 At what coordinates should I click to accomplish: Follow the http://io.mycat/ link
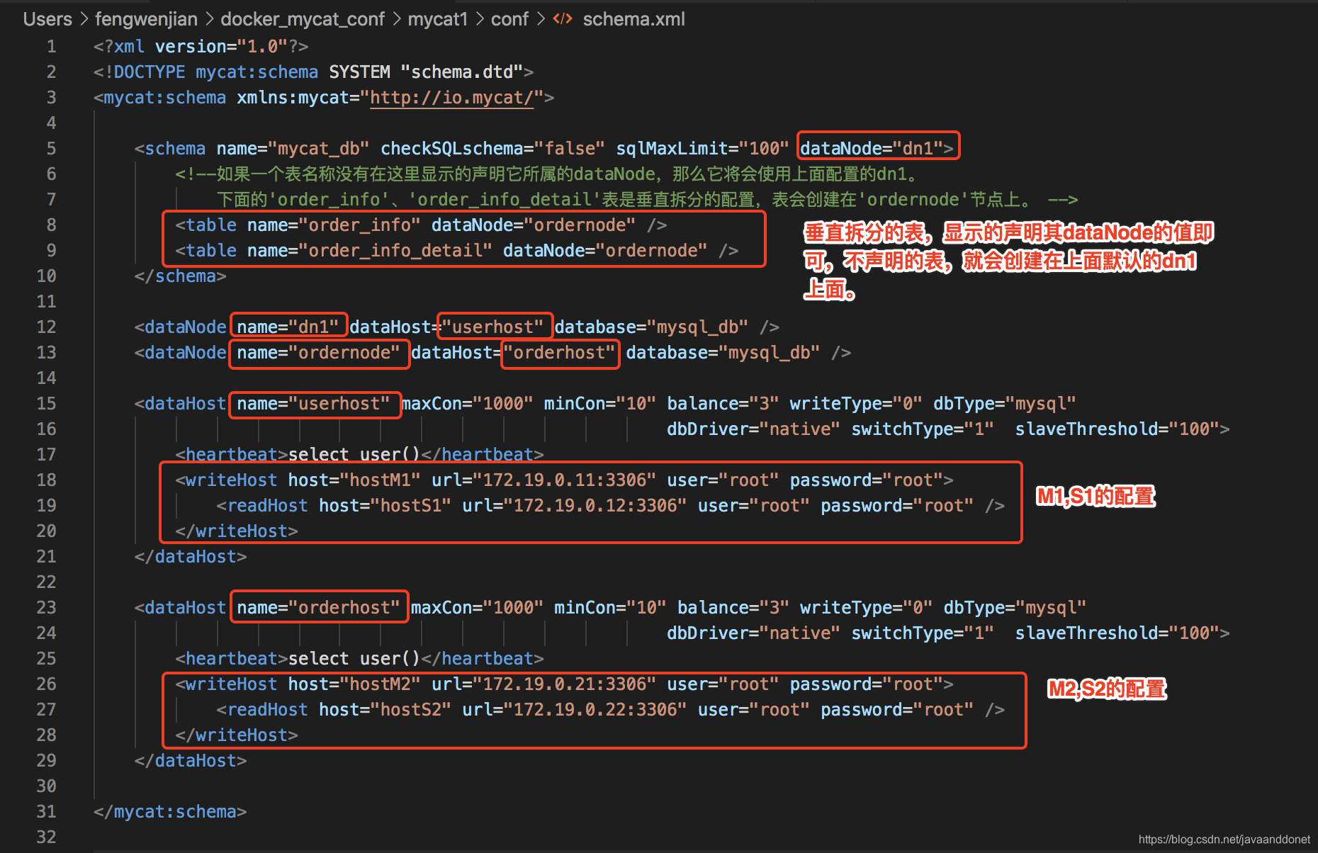point(451,98)
